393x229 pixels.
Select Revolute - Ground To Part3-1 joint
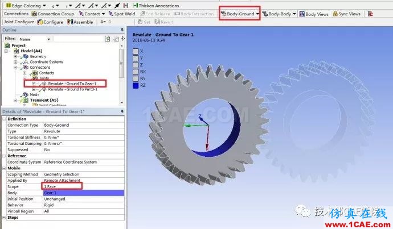[x=73, y=89]
